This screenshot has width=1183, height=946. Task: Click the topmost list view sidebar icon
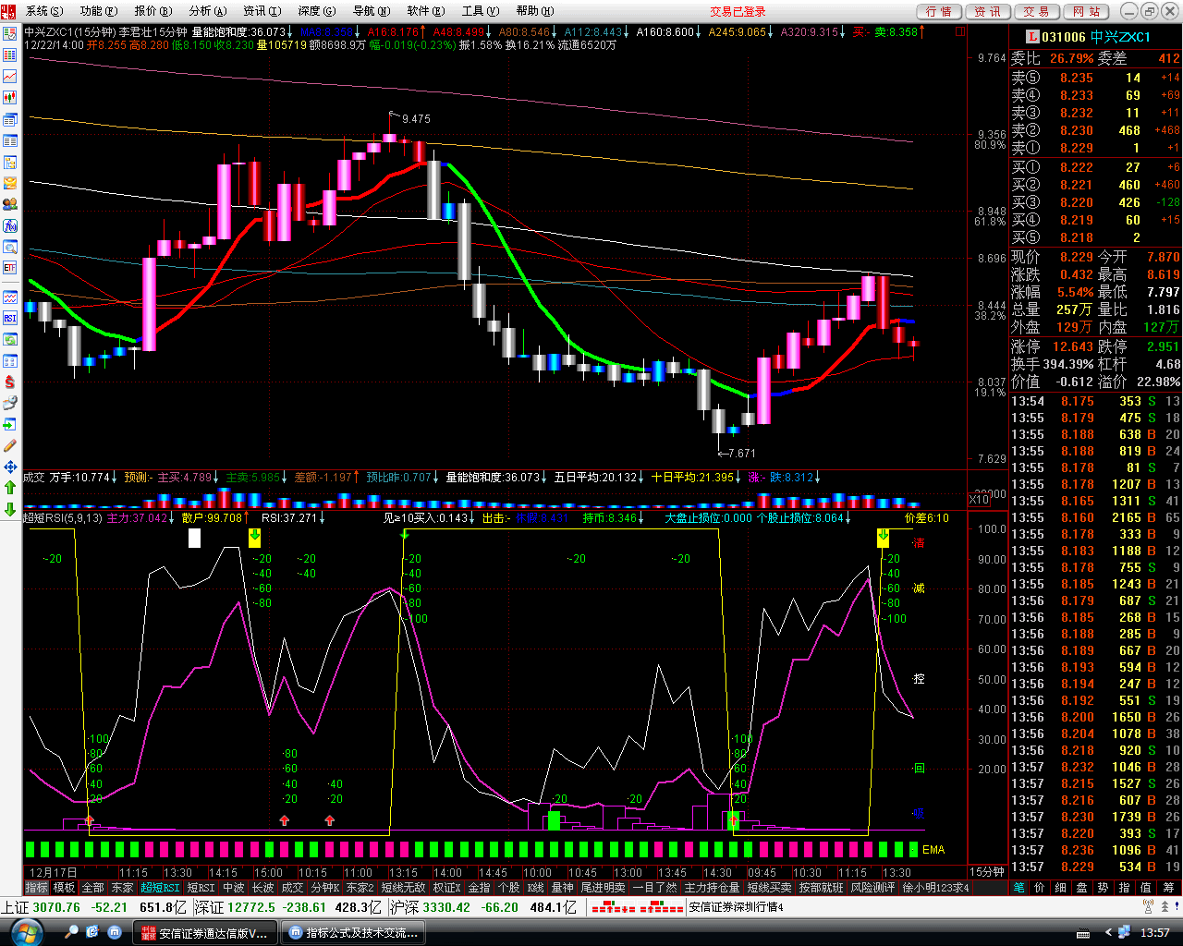[x=10, y=33]
